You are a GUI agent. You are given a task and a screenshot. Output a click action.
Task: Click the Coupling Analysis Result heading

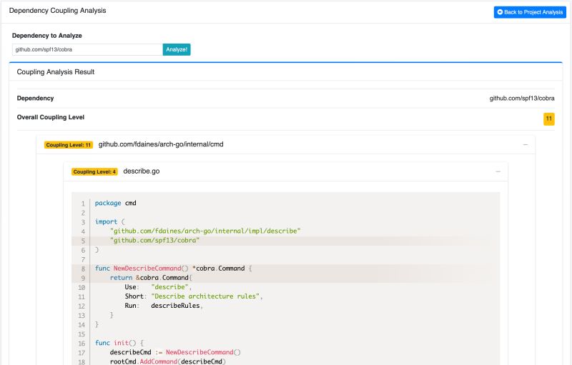[56, 71]
